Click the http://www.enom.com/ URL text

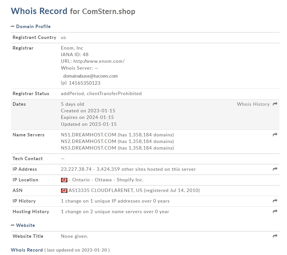point(99,61)
